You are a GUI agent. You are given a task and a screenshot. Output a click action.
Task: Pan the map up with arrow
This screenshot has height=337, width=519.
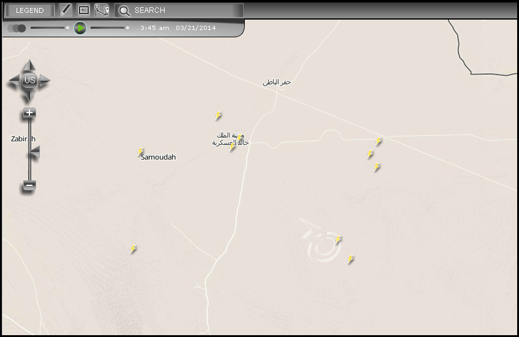coord(29,65)
